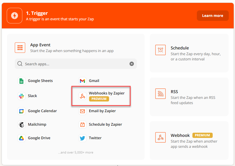Select the Twitter bird icon
Image resolution: width=235 pixels, height=166 pixels.
[x=82, y=138]
